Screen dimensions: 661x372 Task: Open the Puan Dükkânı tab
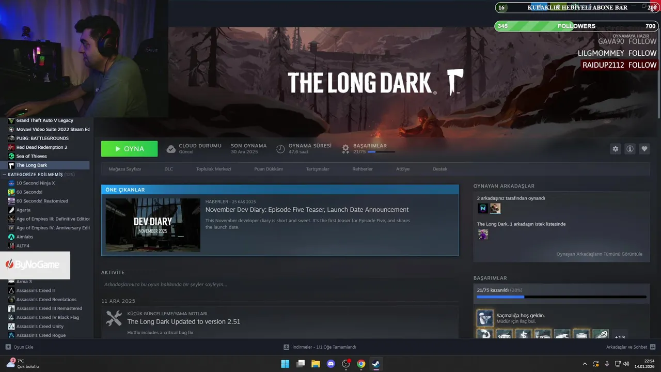click(268, 169)
